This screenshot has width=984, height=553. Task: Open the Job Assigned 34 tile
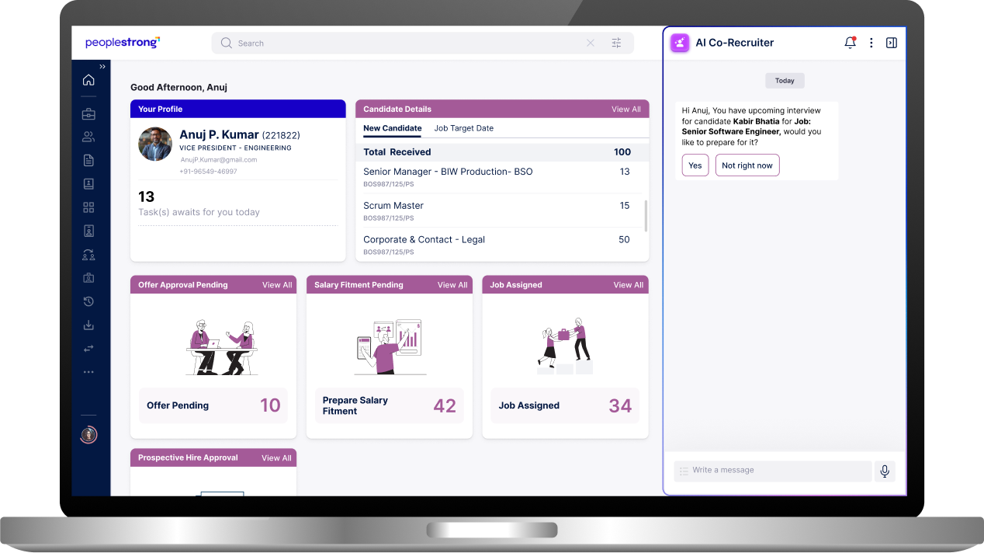point(565,405)
